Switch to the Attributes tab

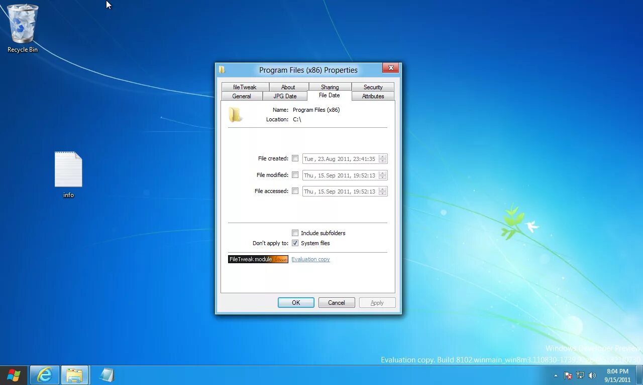373,96
